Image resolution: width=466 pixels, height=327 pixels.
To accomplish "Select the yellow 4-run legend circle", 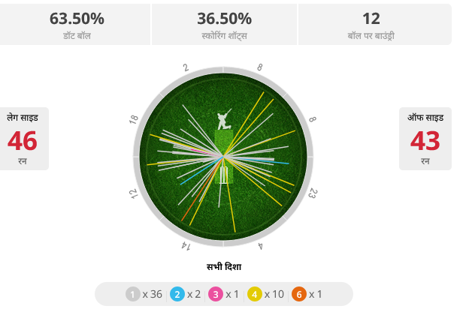I will coord(254,294).
